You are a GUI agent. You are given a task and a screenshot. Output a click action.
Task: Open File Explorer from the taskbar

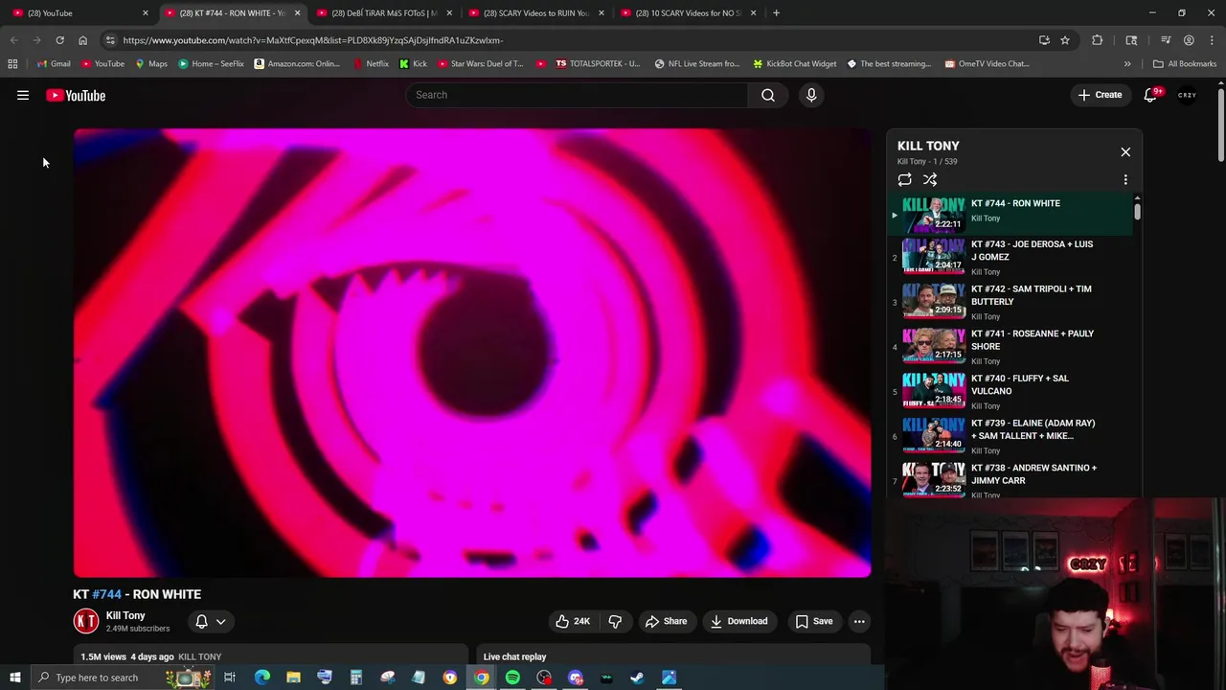(x=293, y=678)
